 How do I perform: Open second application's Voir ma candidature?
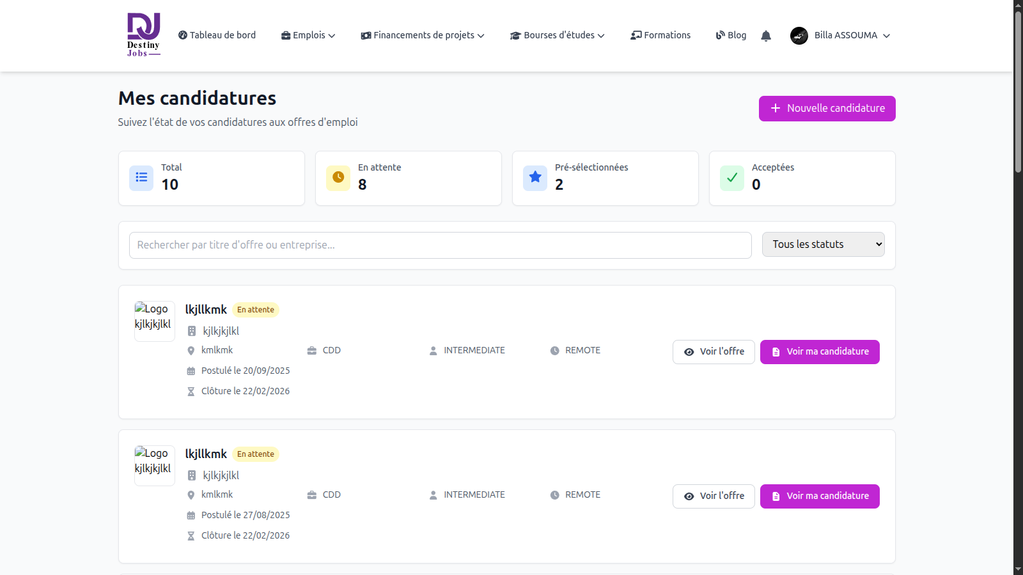click(820, 496)
